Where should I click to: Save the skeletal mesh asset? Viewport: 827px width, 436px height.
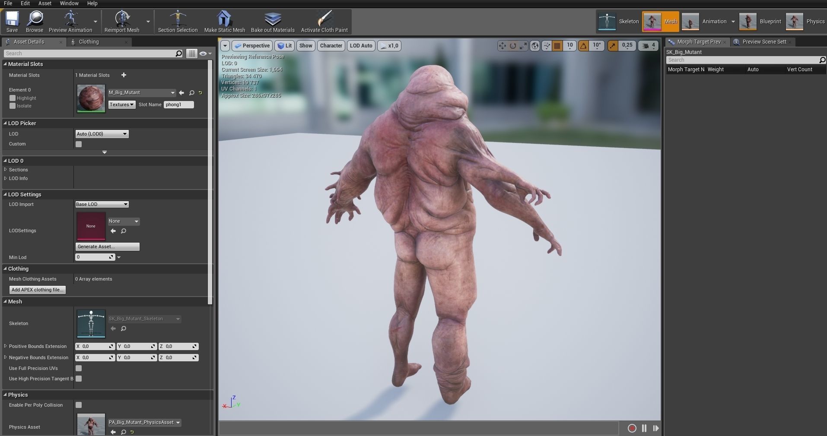(x=12, y=22)
